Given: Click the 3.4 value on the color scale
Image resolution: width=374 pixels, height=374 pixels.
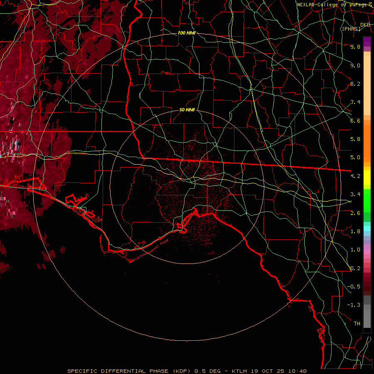Looking at the screenshot, I should (x=355, y=194).
